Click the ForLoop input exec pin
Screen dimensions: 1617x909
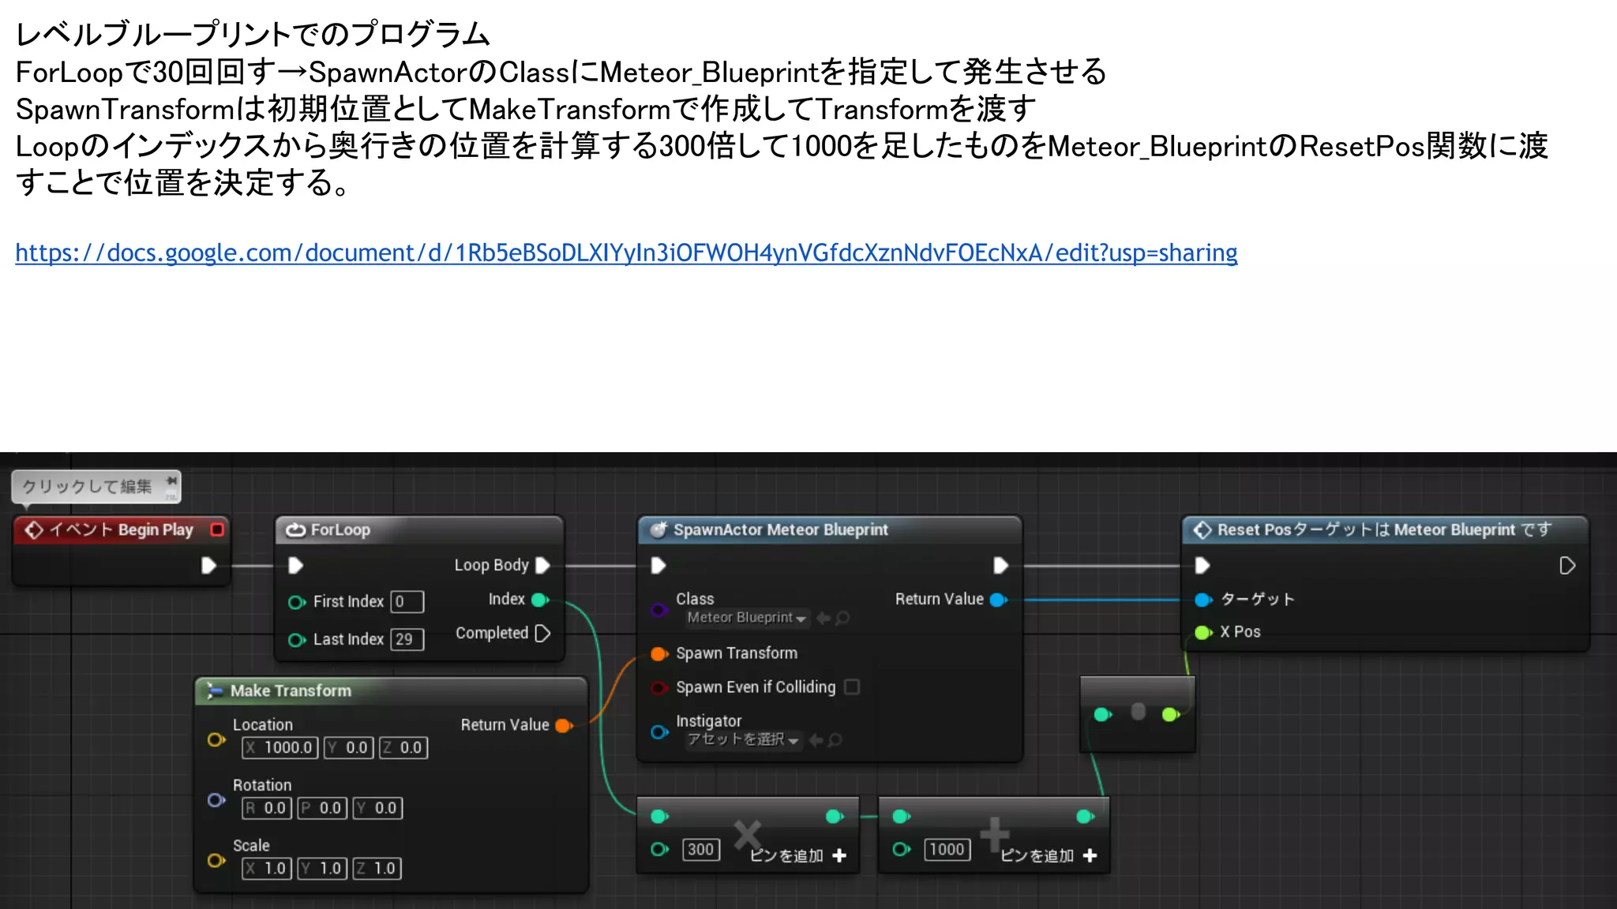[295, 565]
